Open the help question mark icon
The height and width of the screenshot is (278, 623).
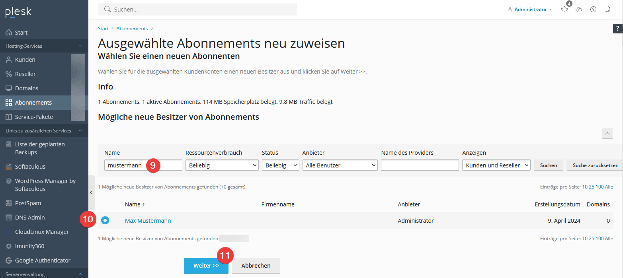593,10
